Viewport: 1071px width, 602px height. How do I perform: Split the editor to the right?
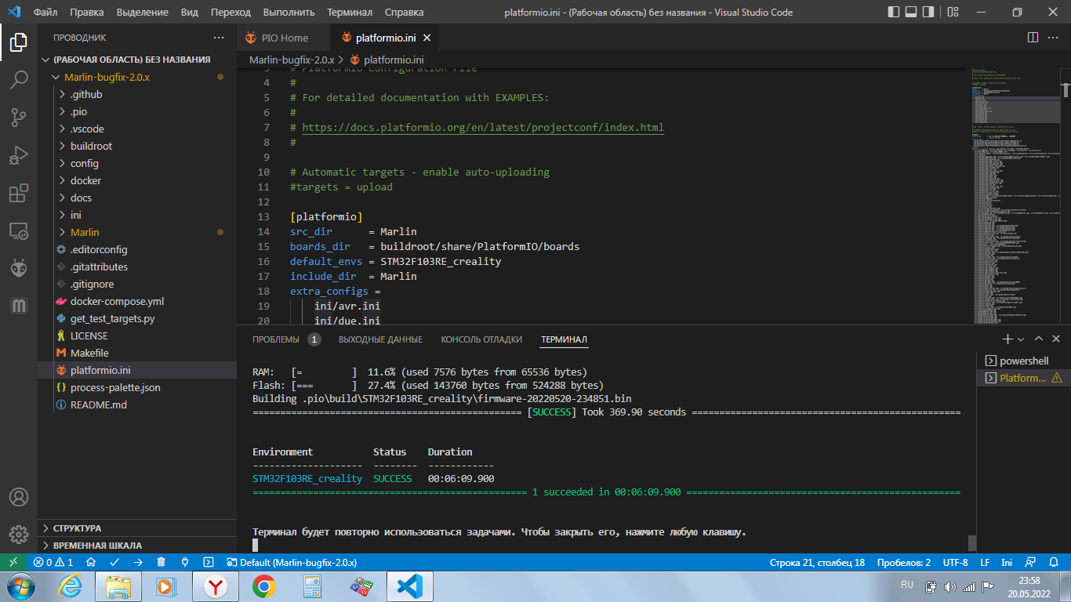click(x=1033, y=38)
